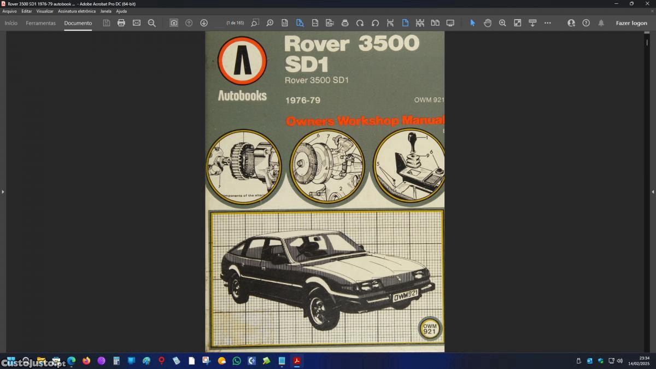Send the document by email

(x=137, y=23)
